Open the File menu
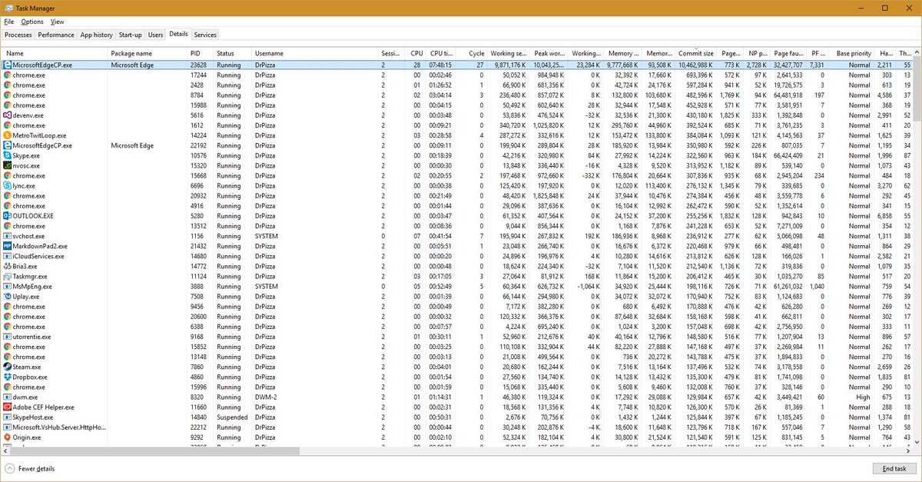The width and height of the screenshot is (922, 482). (x=8, y=22)
